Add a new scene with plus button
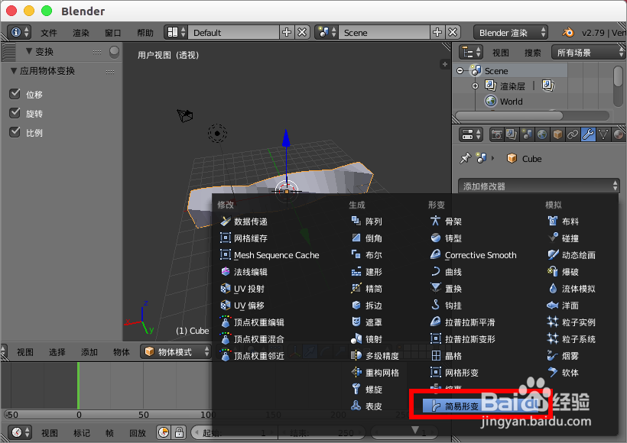This screenshot has width=627, height=443. tap(437, 32)
